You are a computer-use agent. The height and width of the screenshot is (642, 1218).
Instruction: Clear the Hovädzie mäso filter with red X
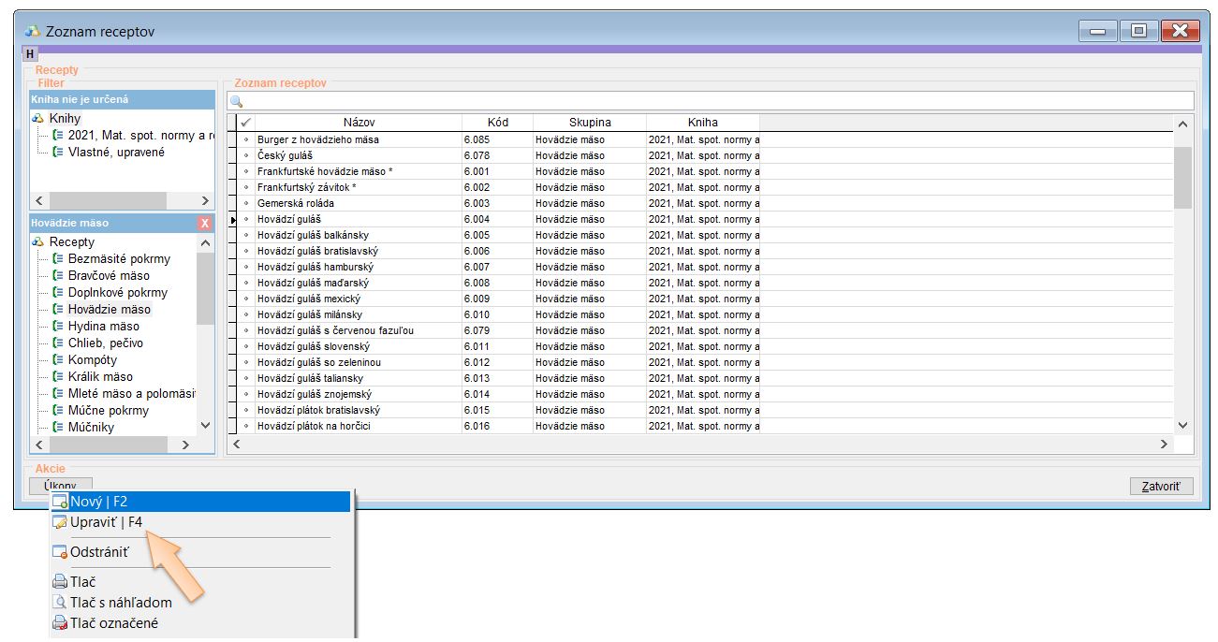205,224
